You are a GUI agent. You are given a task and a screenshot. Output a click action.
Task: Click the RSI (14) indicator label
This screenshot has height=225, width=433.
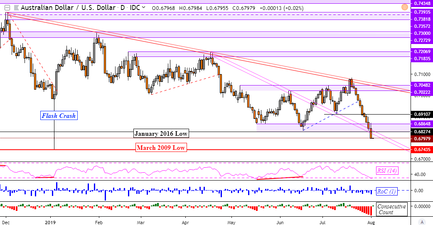(387, 171)
